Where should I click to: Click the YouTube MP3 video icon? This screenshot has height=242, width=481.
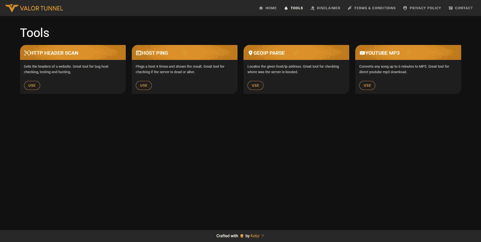coord(362,53)
